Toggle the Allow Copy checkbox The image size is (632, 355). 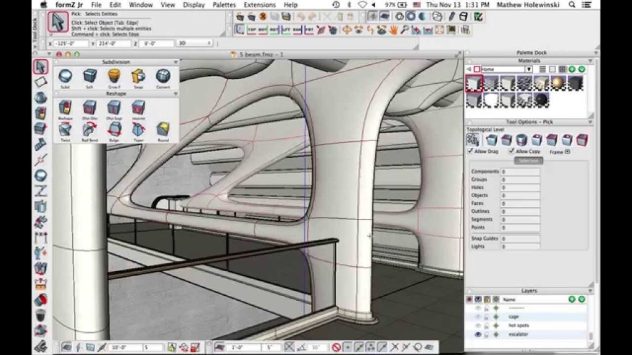point(511,151)
